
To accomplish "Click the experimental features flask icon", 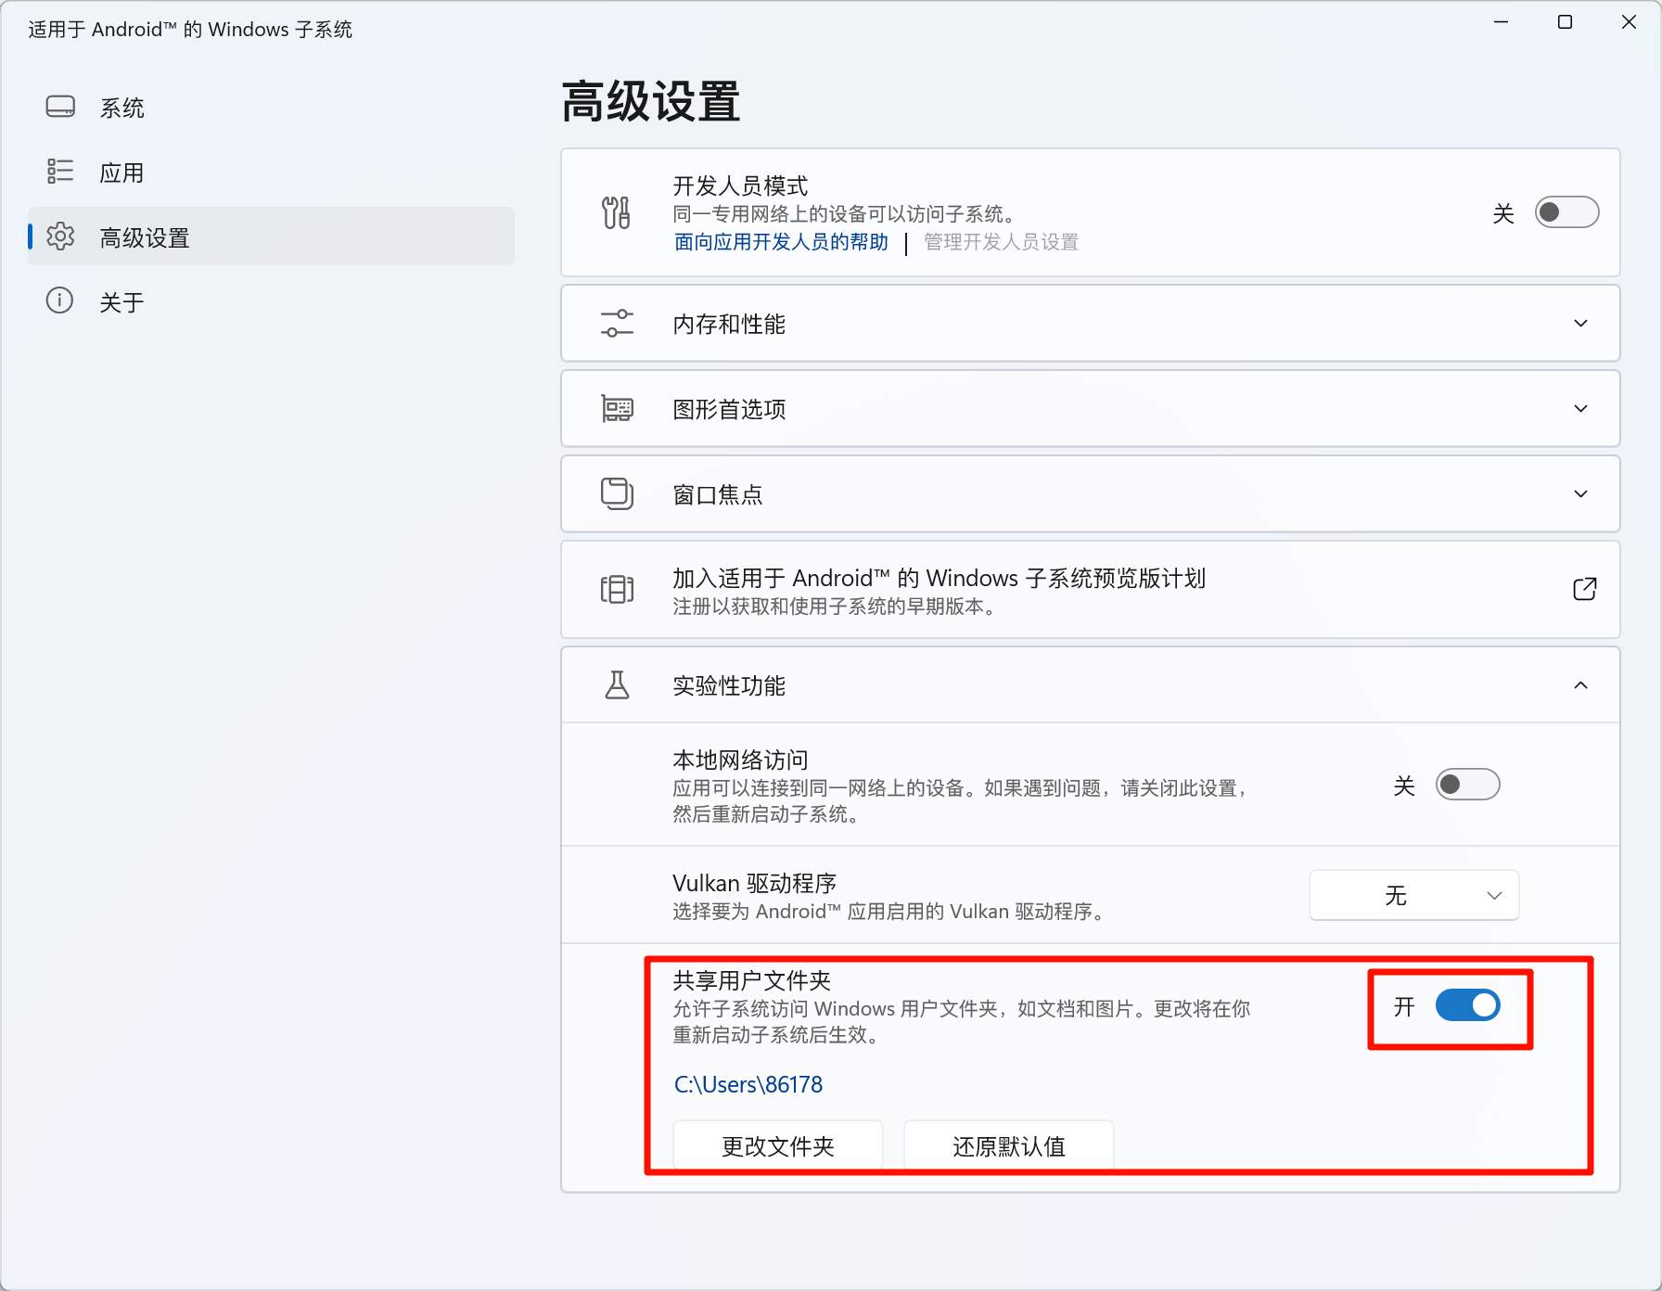I will coord(617,685).
